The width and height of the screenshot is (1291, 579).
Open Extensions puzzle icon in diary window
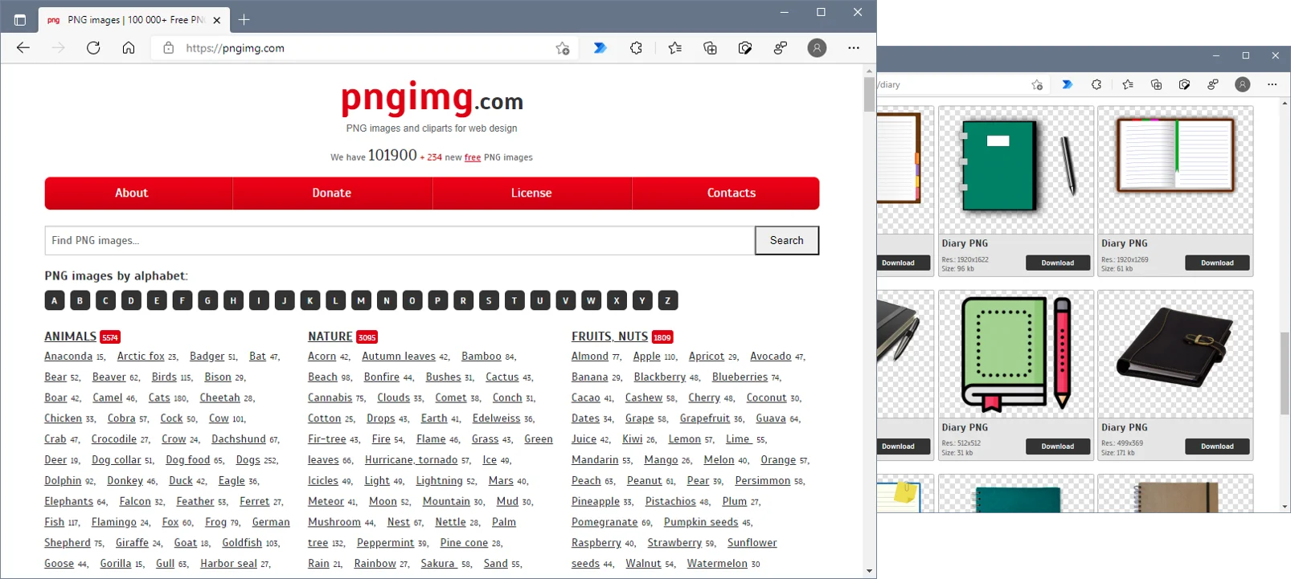(1096, 84)
